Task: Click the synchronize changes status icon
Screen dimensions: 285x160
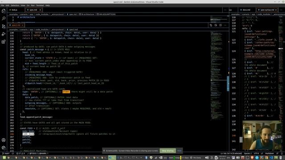Action: pyautogui.click(x=13, y=153)
